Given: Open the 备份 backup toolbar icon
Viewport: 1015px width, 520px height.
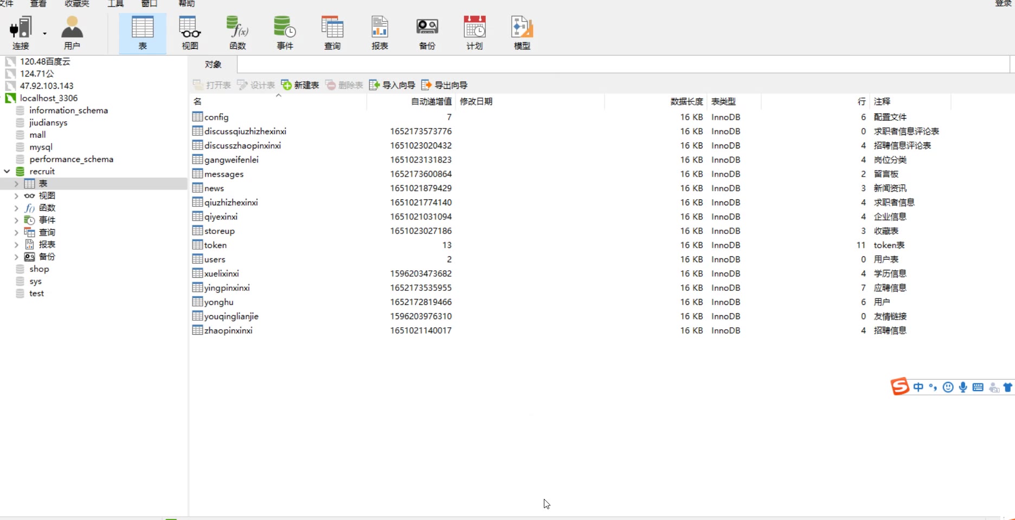Looking at the screenshot, I should [x=427, y=33].
